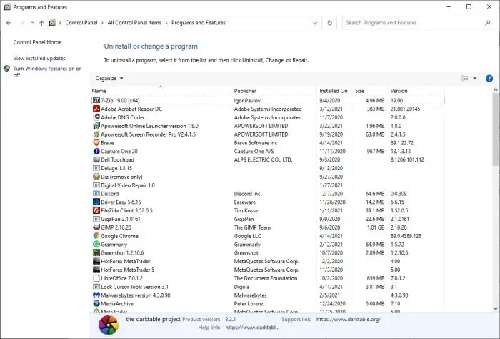Click the Brave browser icon
Image resolution: width=500 pixels, height=339 pixels.
point(96,143)
